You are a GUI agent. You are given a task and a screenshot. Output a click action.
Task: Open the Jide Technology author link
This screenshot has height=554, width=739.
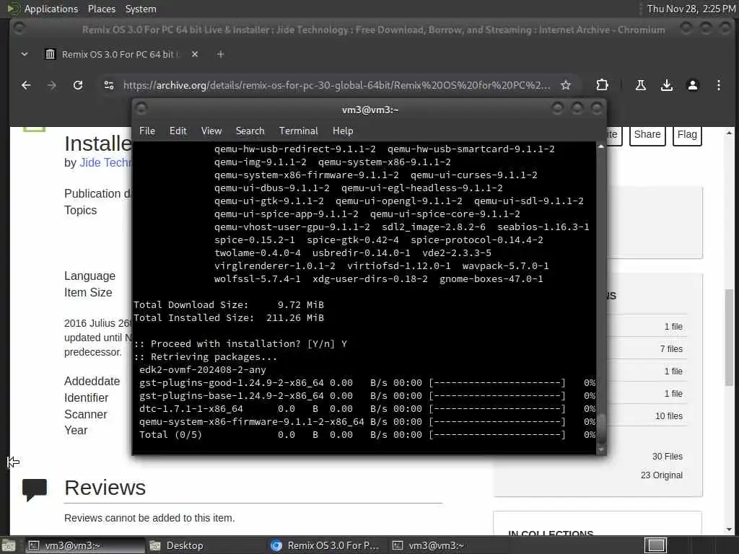point(105,162)
